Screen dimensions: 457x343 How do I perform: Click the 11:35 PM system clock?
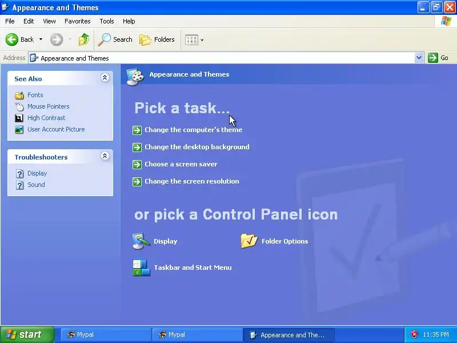click(x=436, y=334)
